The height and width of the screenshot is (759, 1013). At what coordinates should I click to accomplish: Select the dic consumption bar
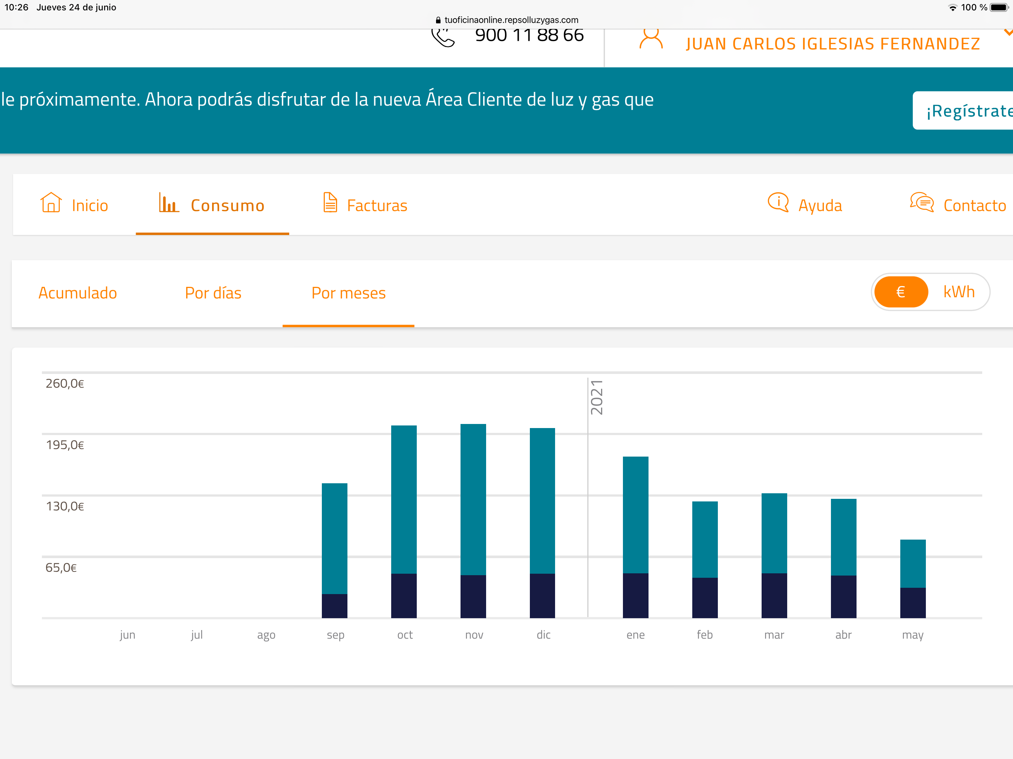tap(542, 523)
